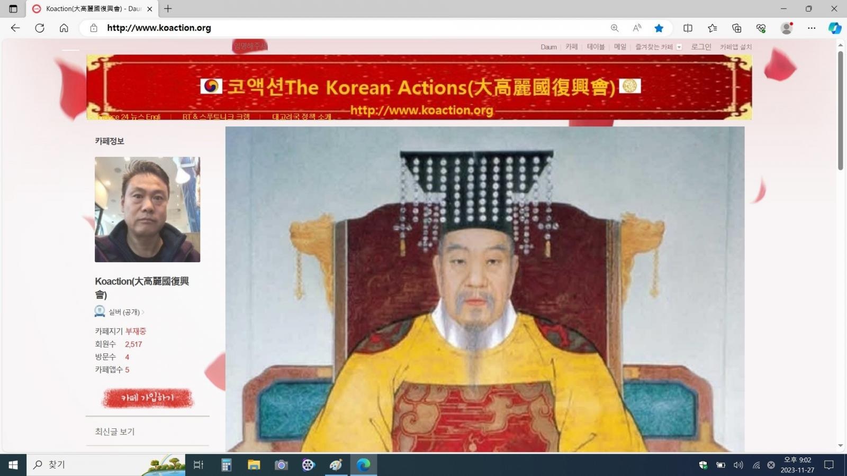Open a new browser tab
Image resolution: width=847 pixels, height=476 pixels.
click(168, 9)
